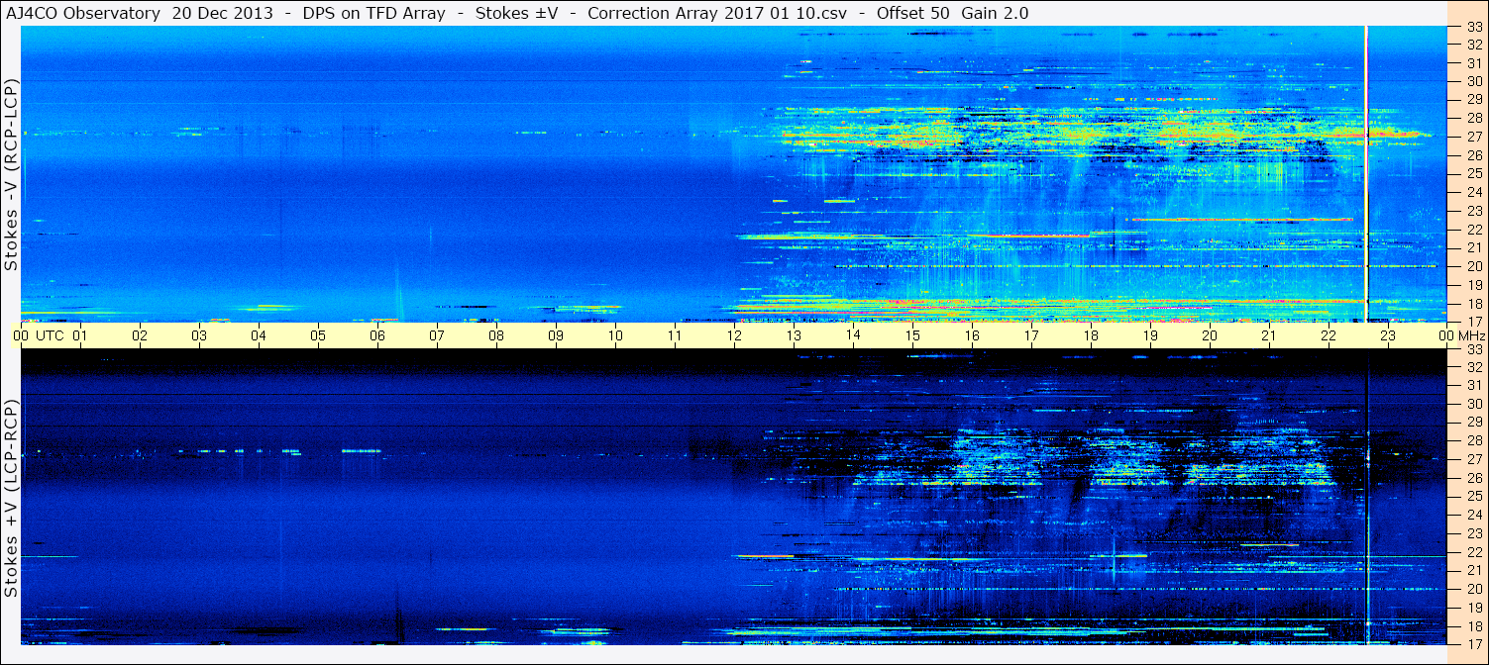This screenshot has height=665, width=1489.
Task: Select the 07 hour marker on the time axis
Action: pos(437,335)
